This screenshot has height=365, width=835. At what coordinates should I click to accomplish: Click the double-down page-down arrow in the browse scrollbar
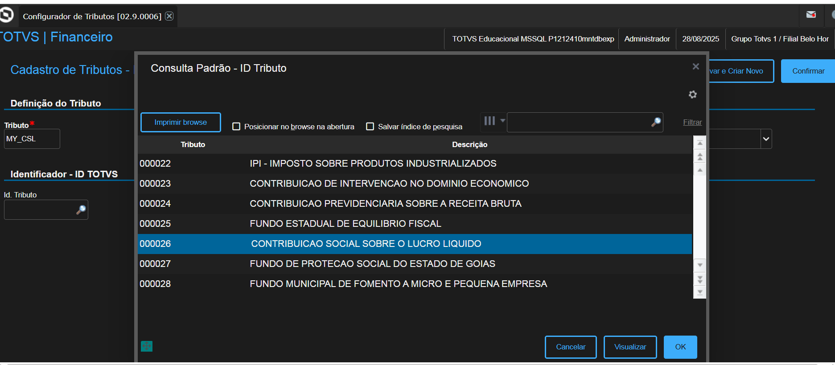click(x=700, y=279)
